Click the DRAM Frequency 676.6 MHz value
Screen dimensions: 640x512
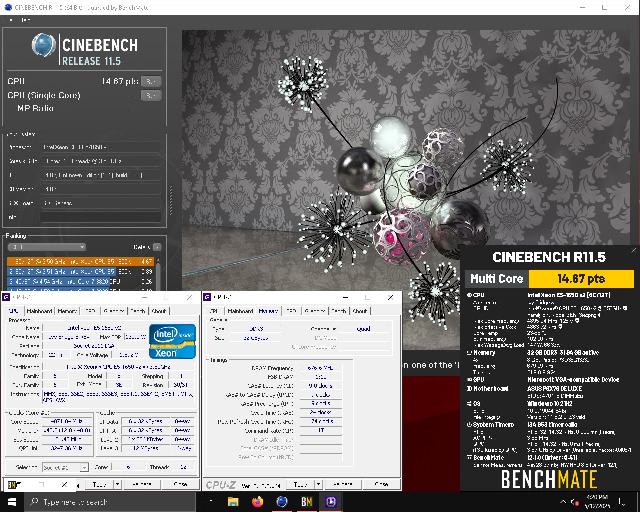(321, 368)
